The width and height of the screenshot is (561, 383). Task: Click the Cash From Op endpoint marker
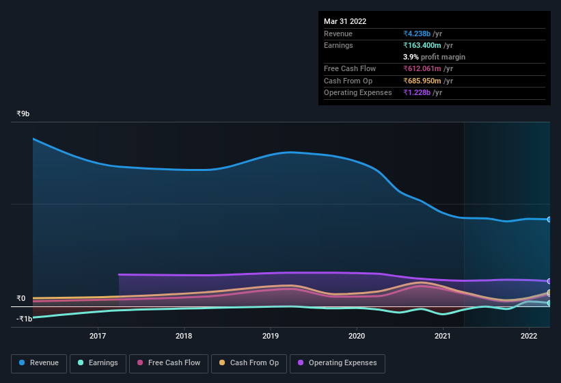pyautogui.click(x=549, y=293)
